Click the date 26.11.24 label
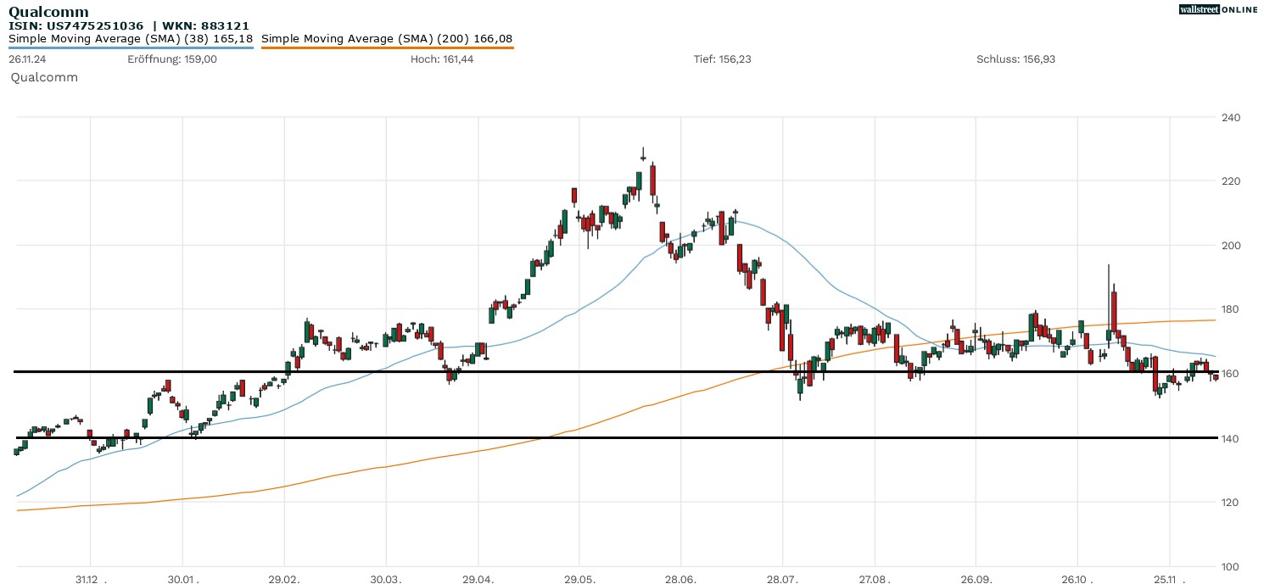The image size is (1264, 584). (x=28, y=59)
